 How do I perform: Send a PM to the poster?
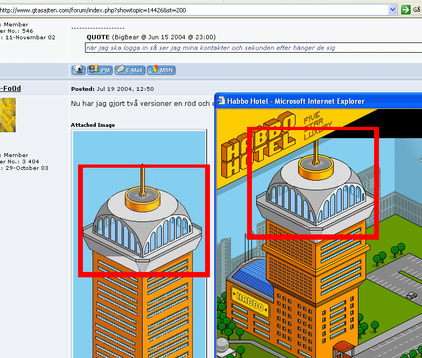click(100, 70)
